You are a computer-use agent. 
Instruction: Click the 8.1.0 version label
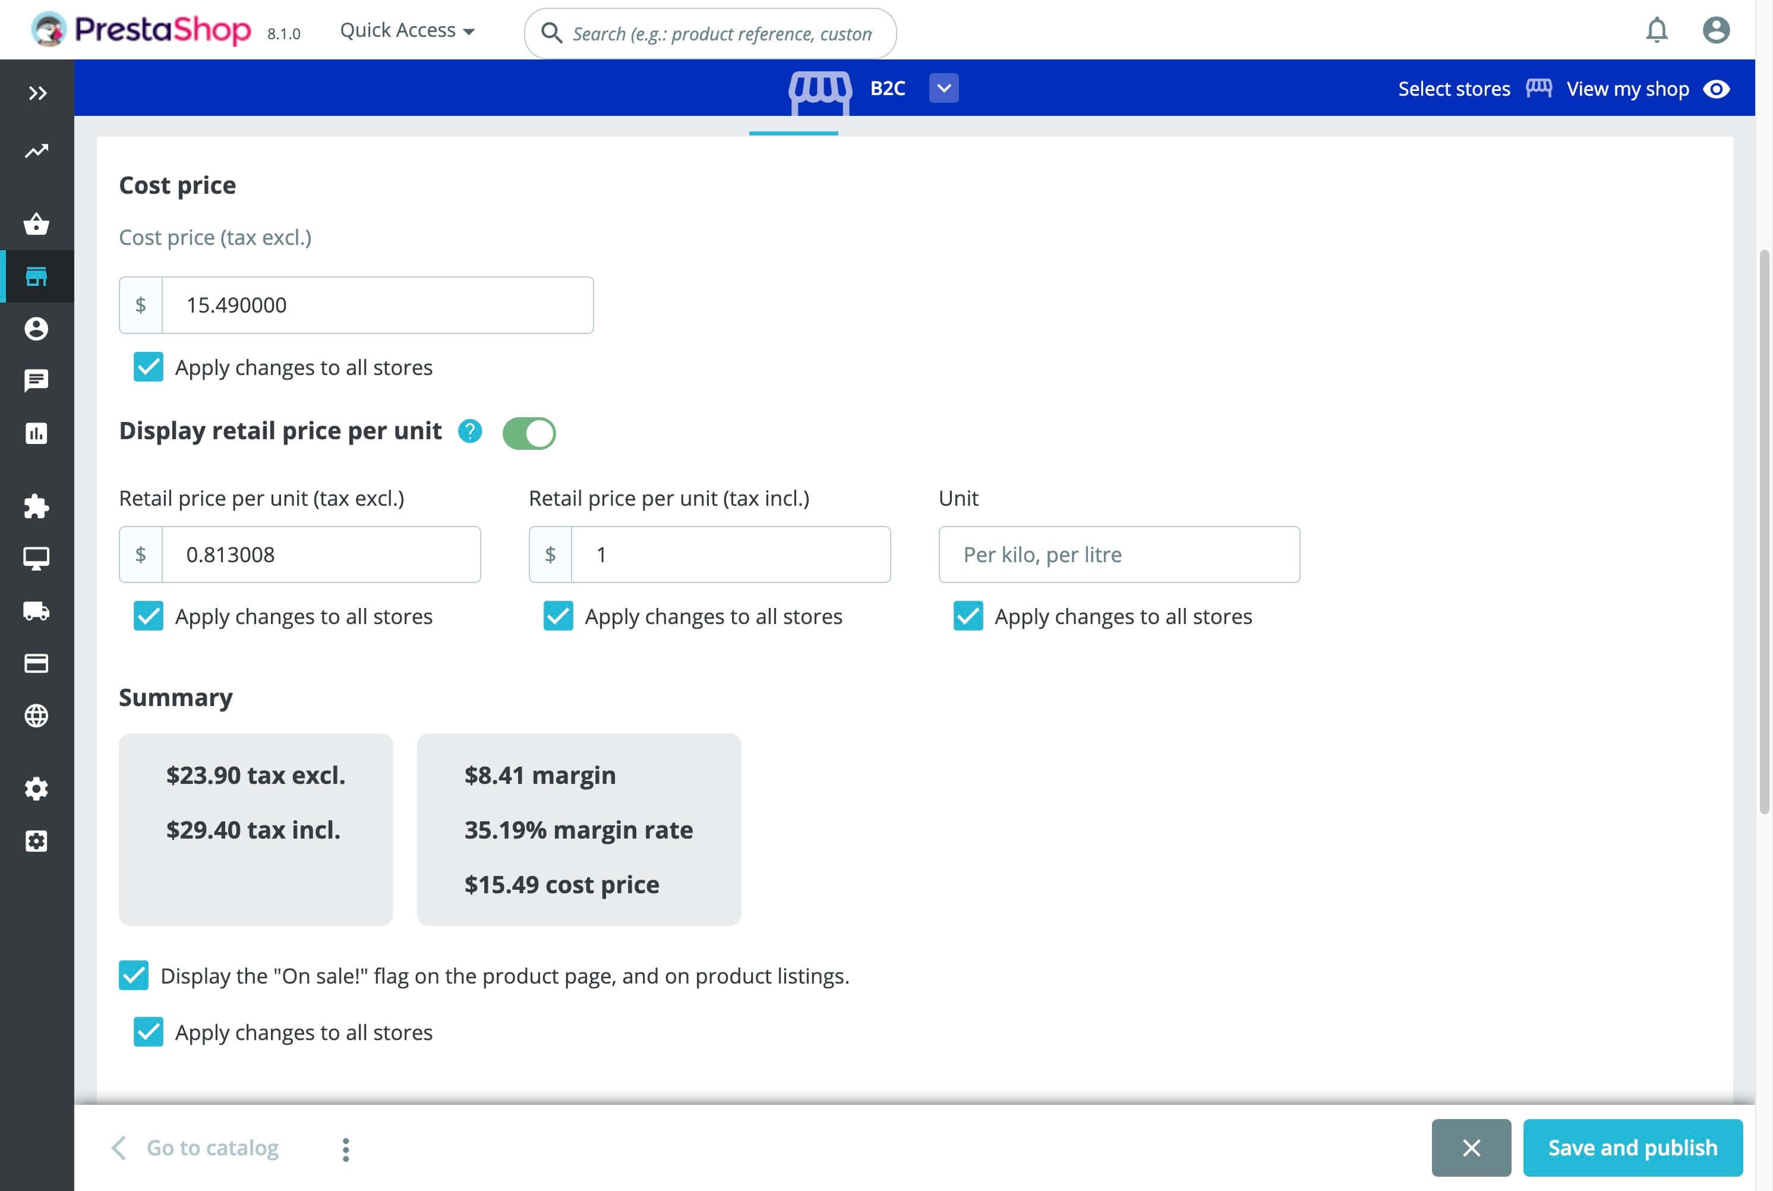pyautogui.click(x=284, y=33)
